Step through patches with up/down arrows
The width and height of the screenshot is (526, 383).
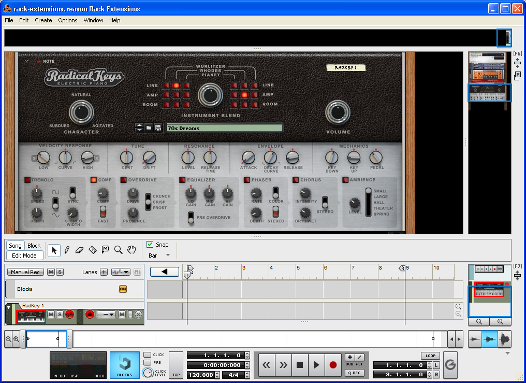coord(139,127)
